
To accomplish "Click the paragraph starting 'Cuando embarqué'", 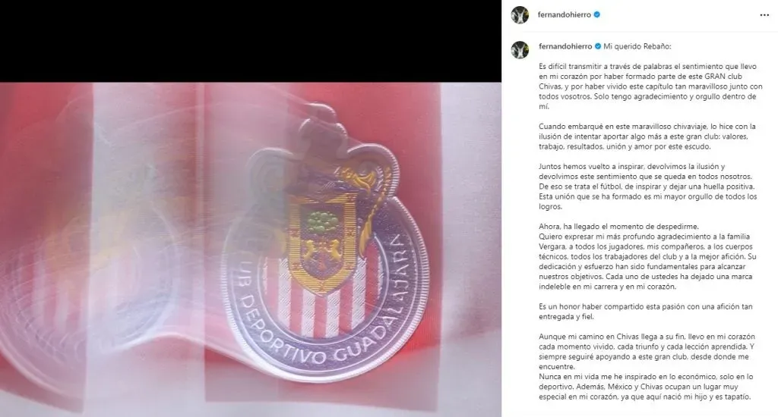I will (x=647, y=136).
